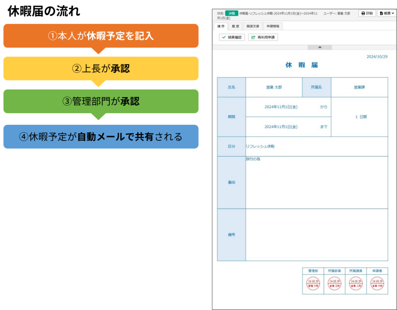Viewport: 397px width, 310px height.
Task: Open the 帳票 dropdown menu
Action: point(387,13)
